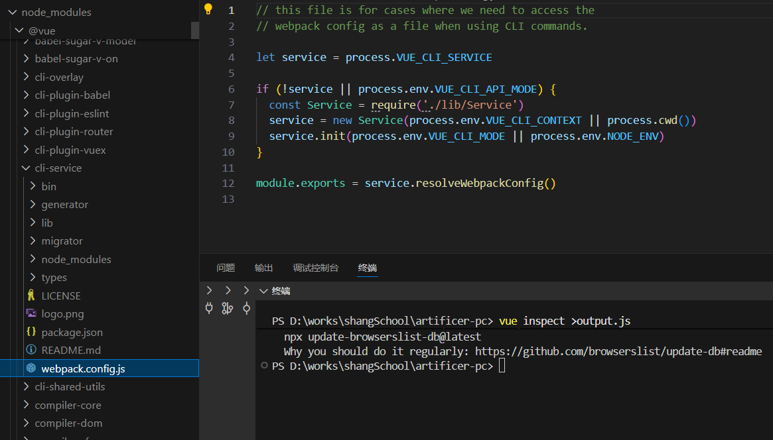This screenshot has height=440, width=773.
Task: Click the LICENSE key file icon
Action: [31, 296]
